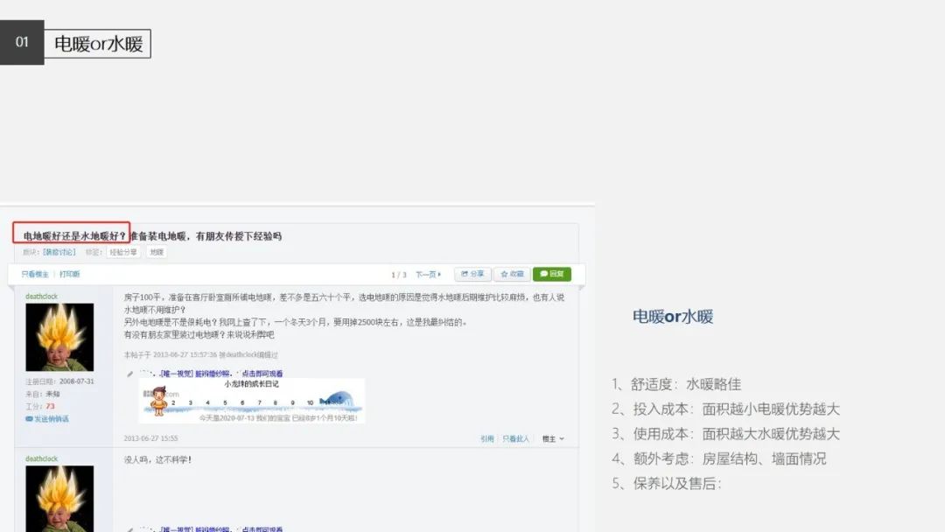945x532 pixels.
Task: Click 只看此人 link on first post
Action: 515,438
